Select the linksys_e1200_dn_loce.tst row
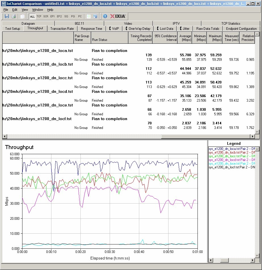262x270 pixels. [128, 105]
